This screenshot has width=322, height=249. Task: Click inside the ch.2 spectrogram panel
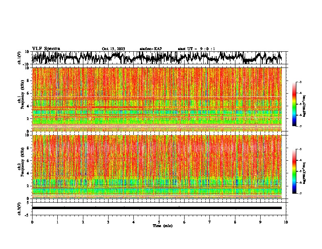pyautogui.click(x=157, y=167)
